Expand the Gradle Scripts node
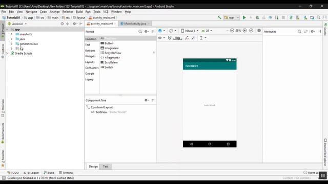The height and width of the screenshot is (184, 328). [7, 53]
